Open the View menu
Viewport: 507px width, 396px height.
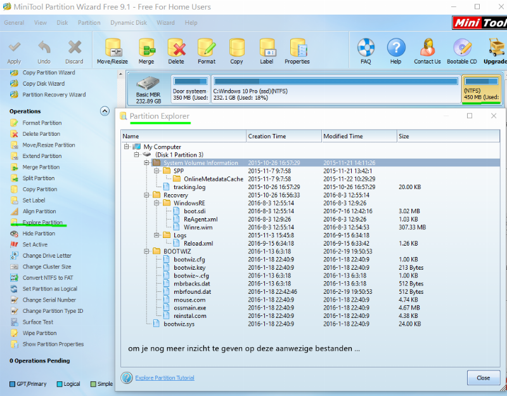pos(41,23)
